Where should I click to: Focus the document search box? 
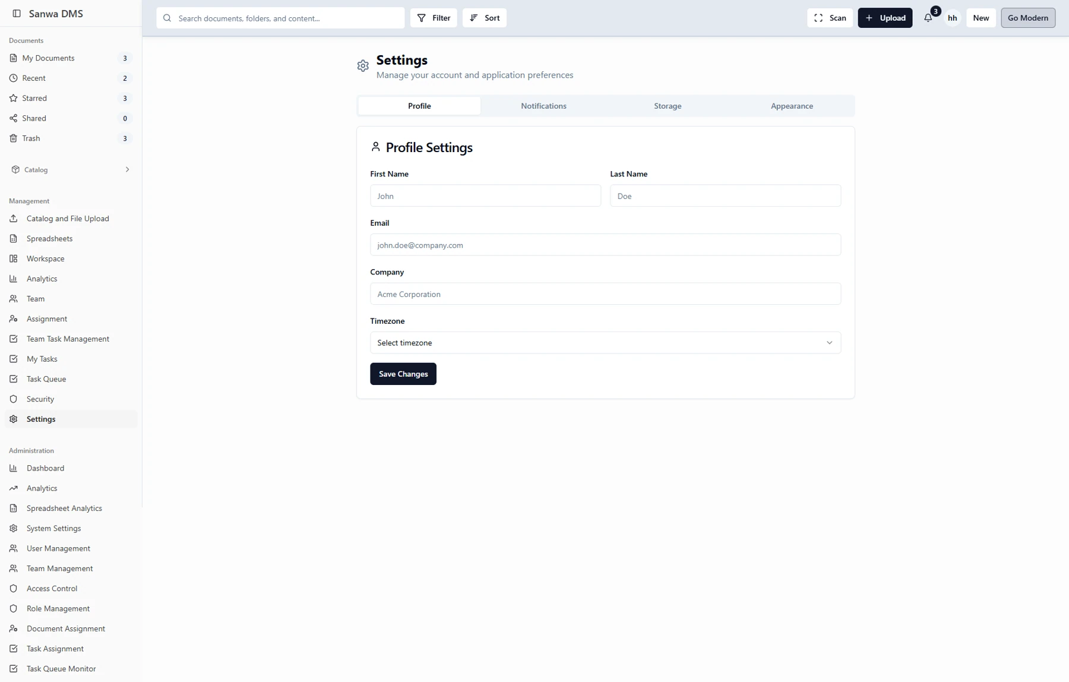tap(280, 18)
